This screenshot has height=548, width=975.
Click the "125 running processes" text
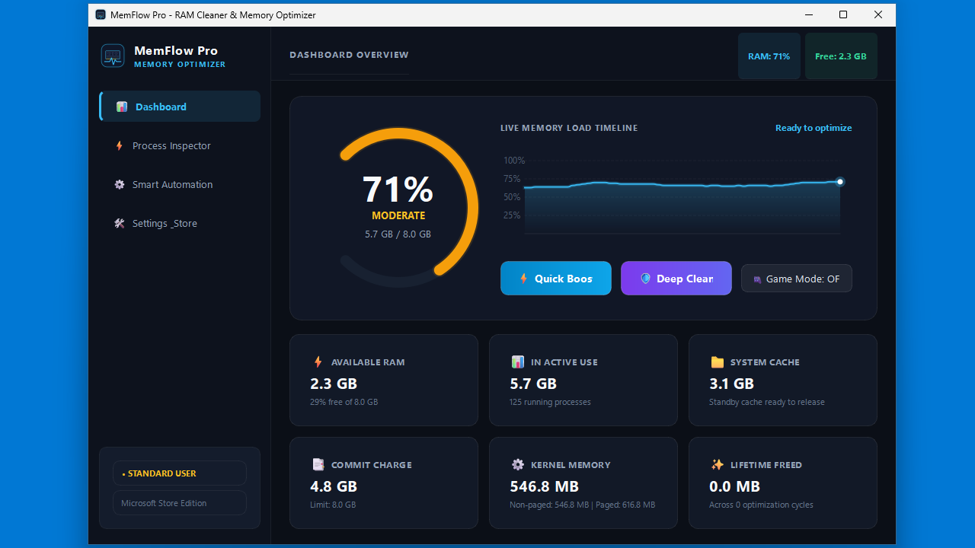(550, 402)
